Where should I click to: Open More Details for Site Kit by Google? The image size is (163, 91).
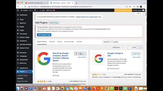tap(82, 57)
